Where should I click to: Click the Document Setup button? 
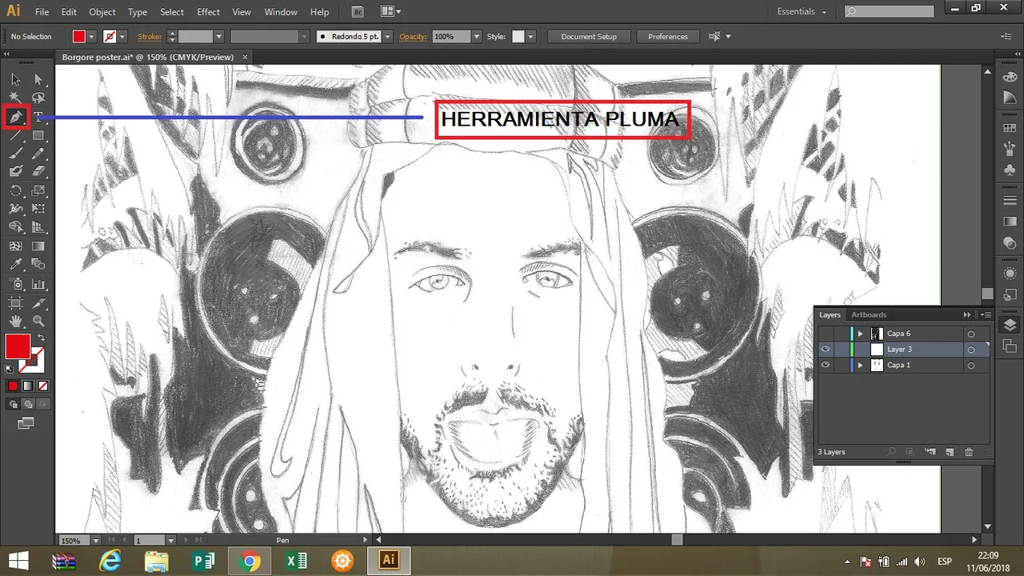(x=589, y=37)
